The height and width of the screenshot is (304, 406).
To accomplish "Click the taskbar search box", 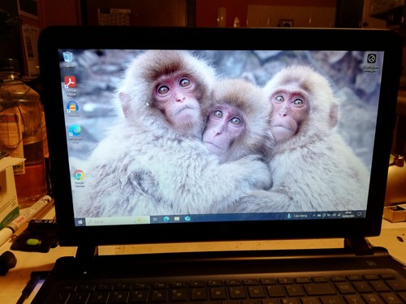I will 118,221.
